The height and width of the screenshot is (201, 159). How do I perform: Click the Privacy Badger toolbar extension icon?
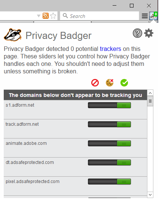(x=153, y=16)
